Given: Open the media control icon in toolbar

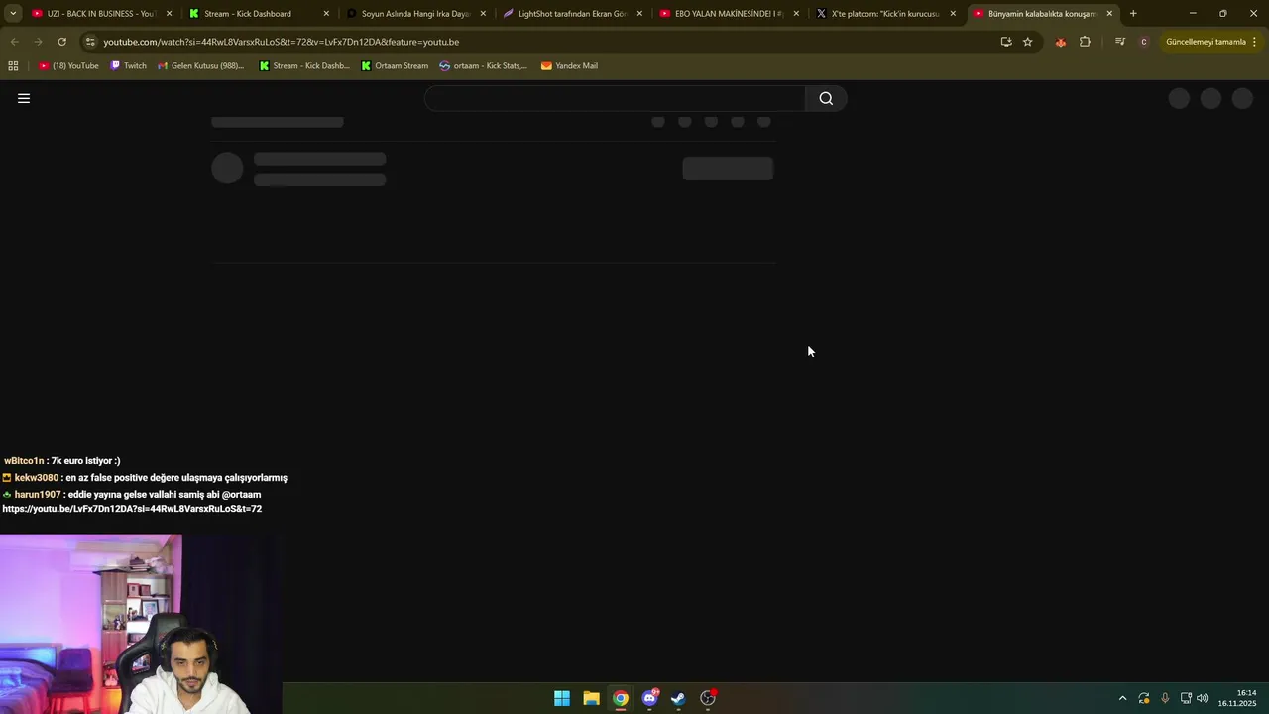Looking at the screenshot, I should 1120,42.
